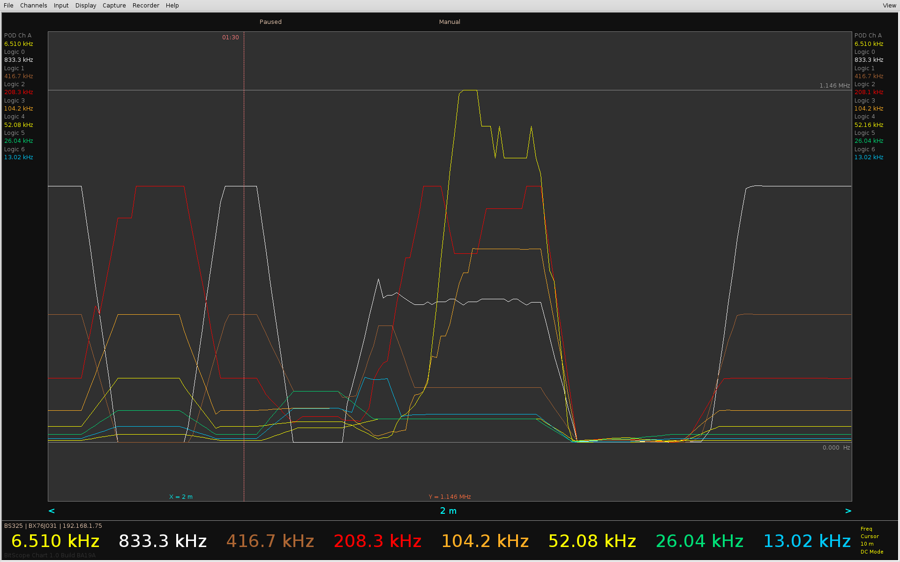Click the Manual mode label
Screen dimensions: 900x562
pos(450,22)
